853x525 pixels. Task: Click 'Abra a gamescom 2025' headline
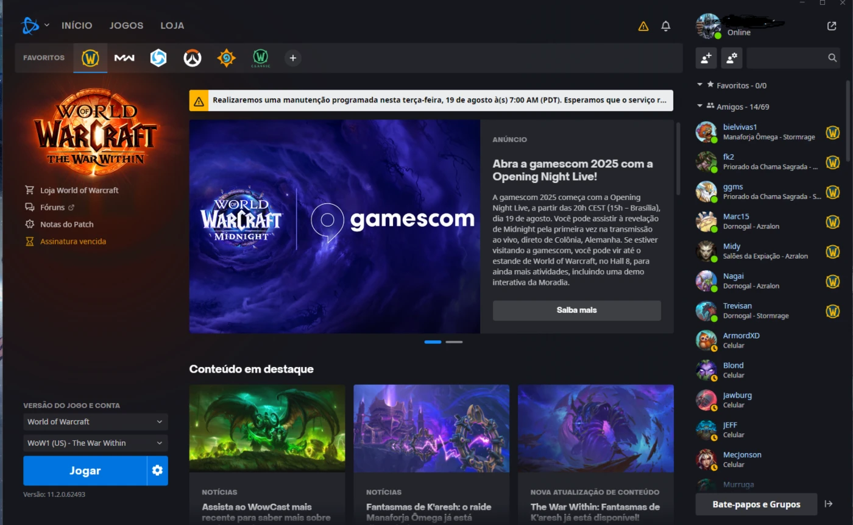coord(573,170)
